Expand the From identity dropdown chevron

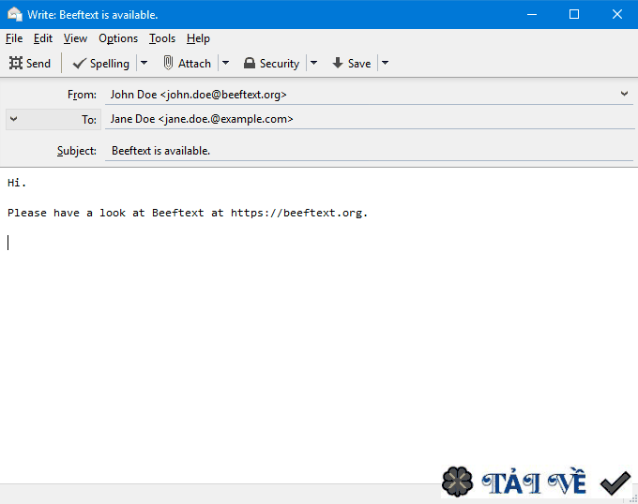coord(624,94)
